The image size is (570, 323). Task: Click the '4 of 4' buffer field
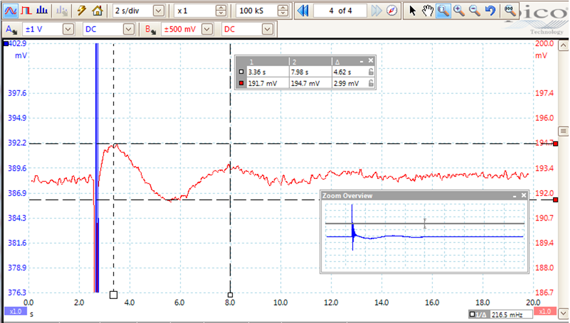tap(341, 11)
